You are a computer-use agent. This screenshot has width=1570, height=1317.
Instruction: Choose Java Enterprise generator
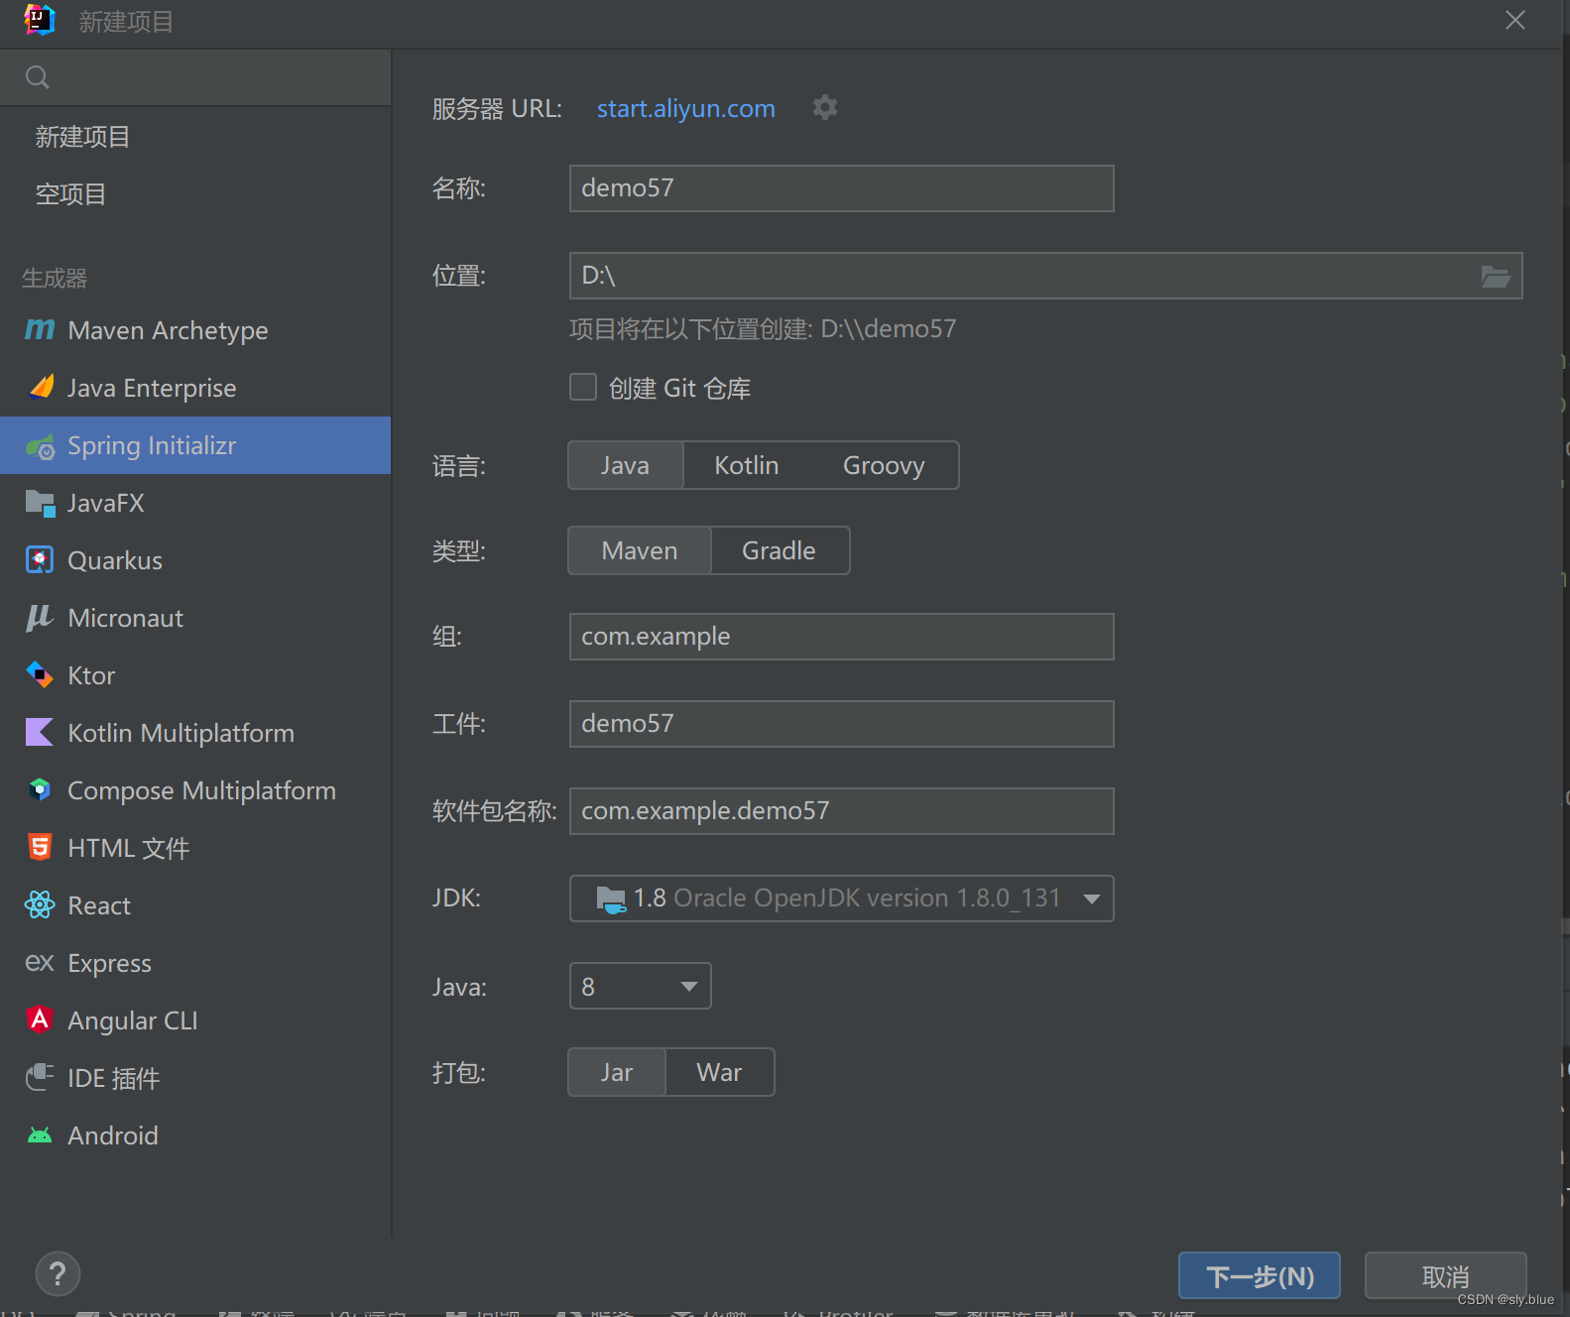(x=195, y=388)
